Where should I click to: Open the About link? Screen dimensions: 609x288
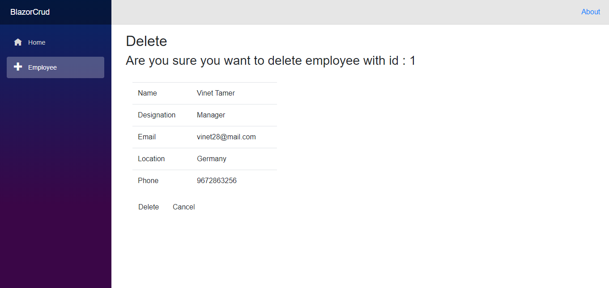[x=590, y=12]
